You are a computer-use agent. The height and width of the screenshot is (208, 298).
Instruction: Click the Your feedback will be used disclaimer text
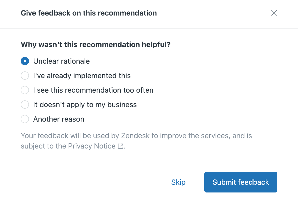click(136, 141)
